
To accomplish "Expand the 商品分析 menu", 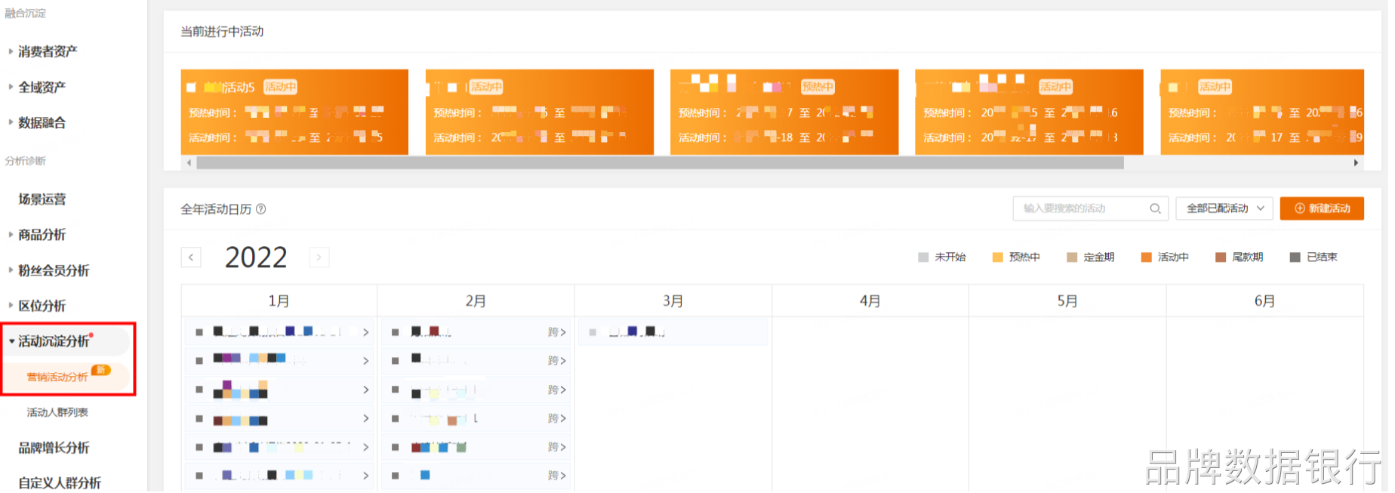I will [42, 235].
